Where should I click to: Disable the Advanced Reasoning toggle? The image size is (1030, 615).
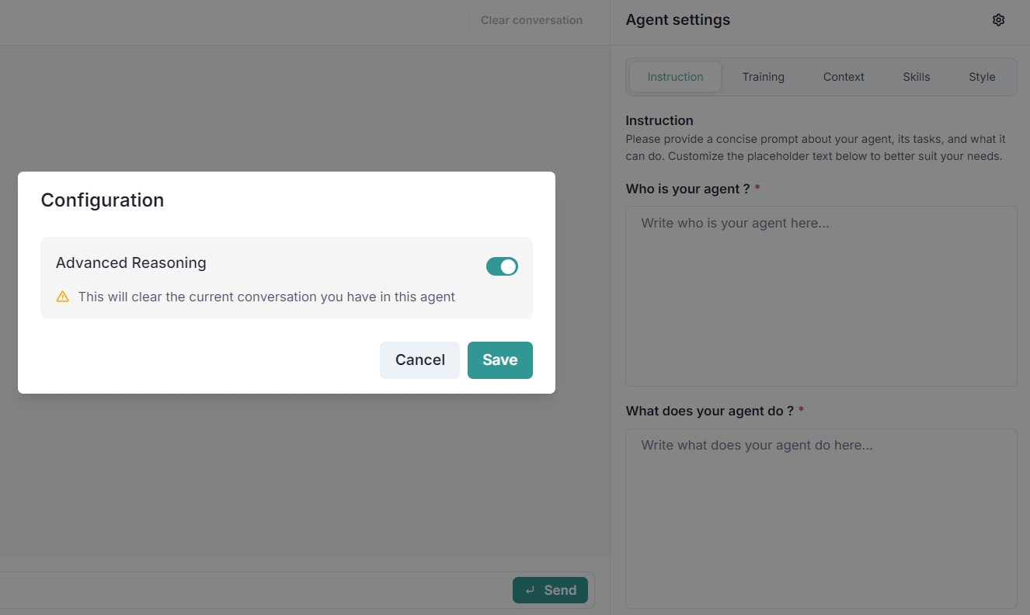point(502,266)
